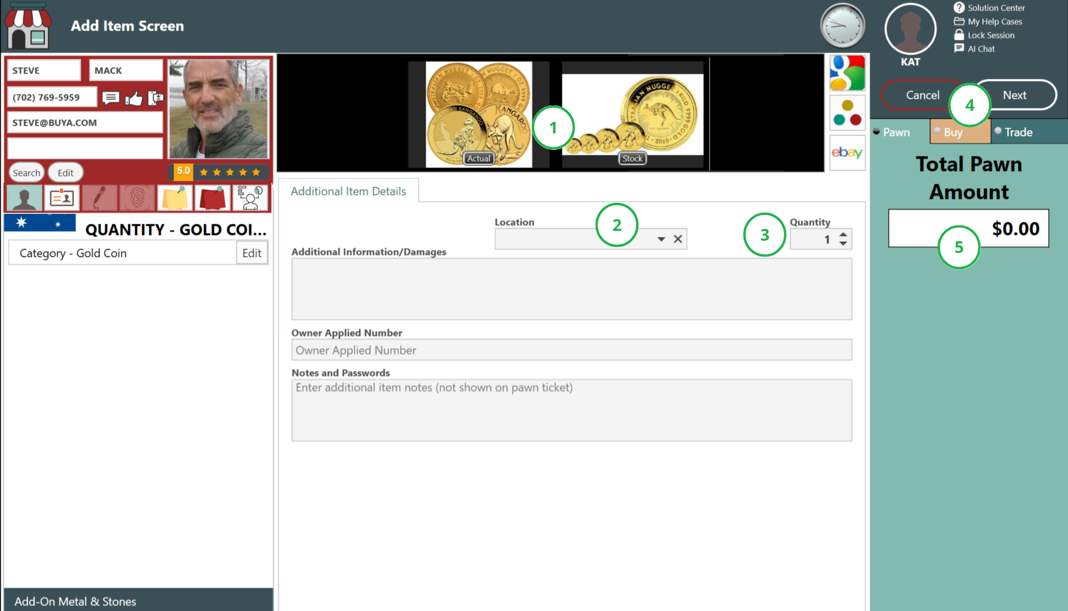Click QUANTITY - GOLD COI... title

[x=175, y=230]
